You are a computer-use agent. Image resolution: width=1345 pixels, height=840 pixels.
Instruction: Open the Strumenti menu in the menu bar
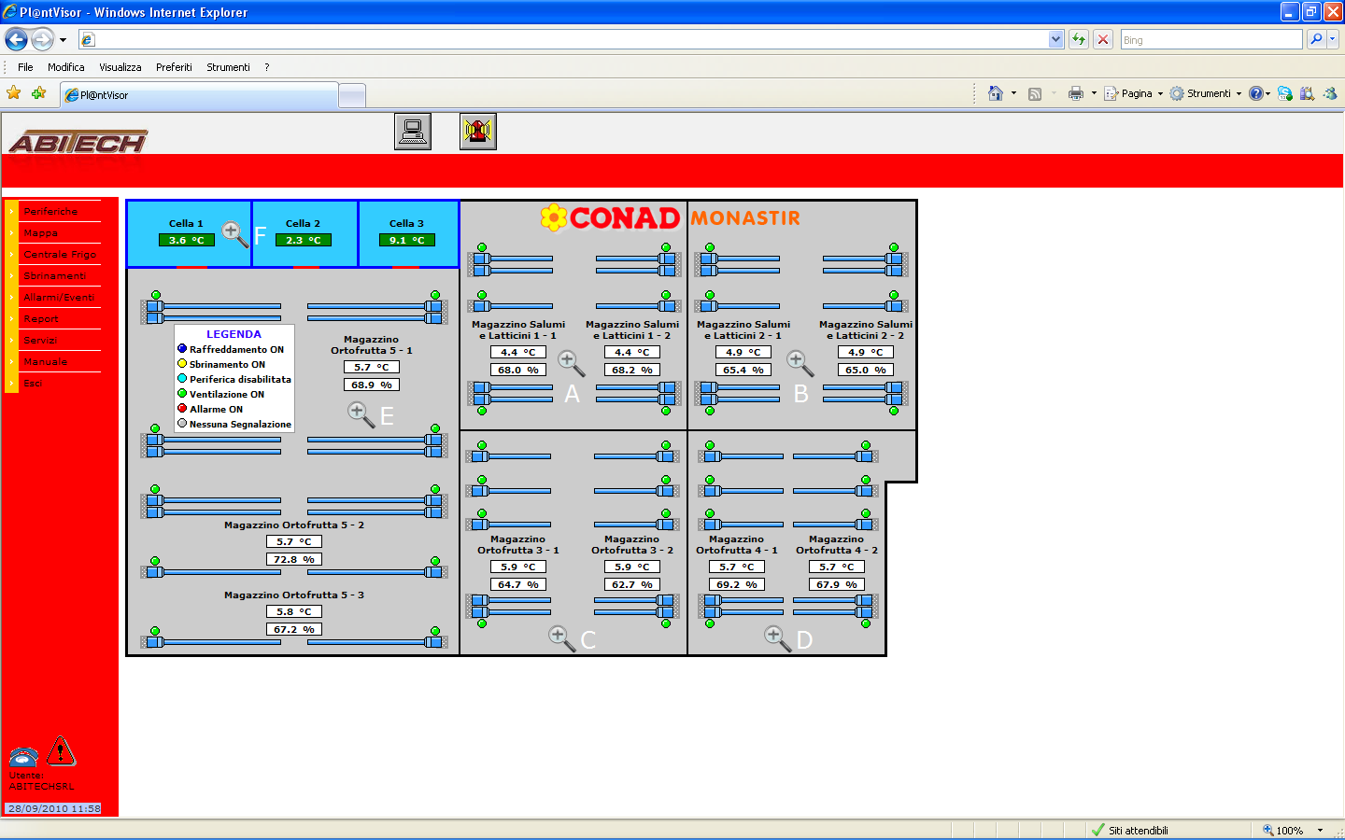(228, 67)
